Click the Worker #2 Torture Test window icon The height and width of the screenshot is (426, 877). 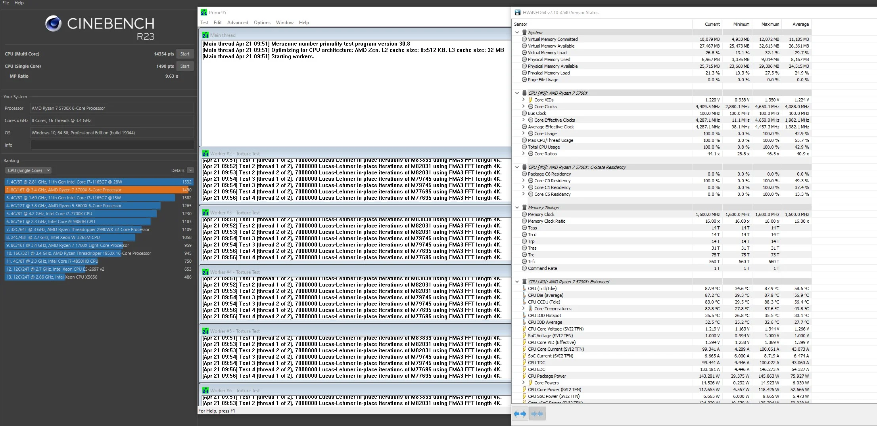[205, 154]
